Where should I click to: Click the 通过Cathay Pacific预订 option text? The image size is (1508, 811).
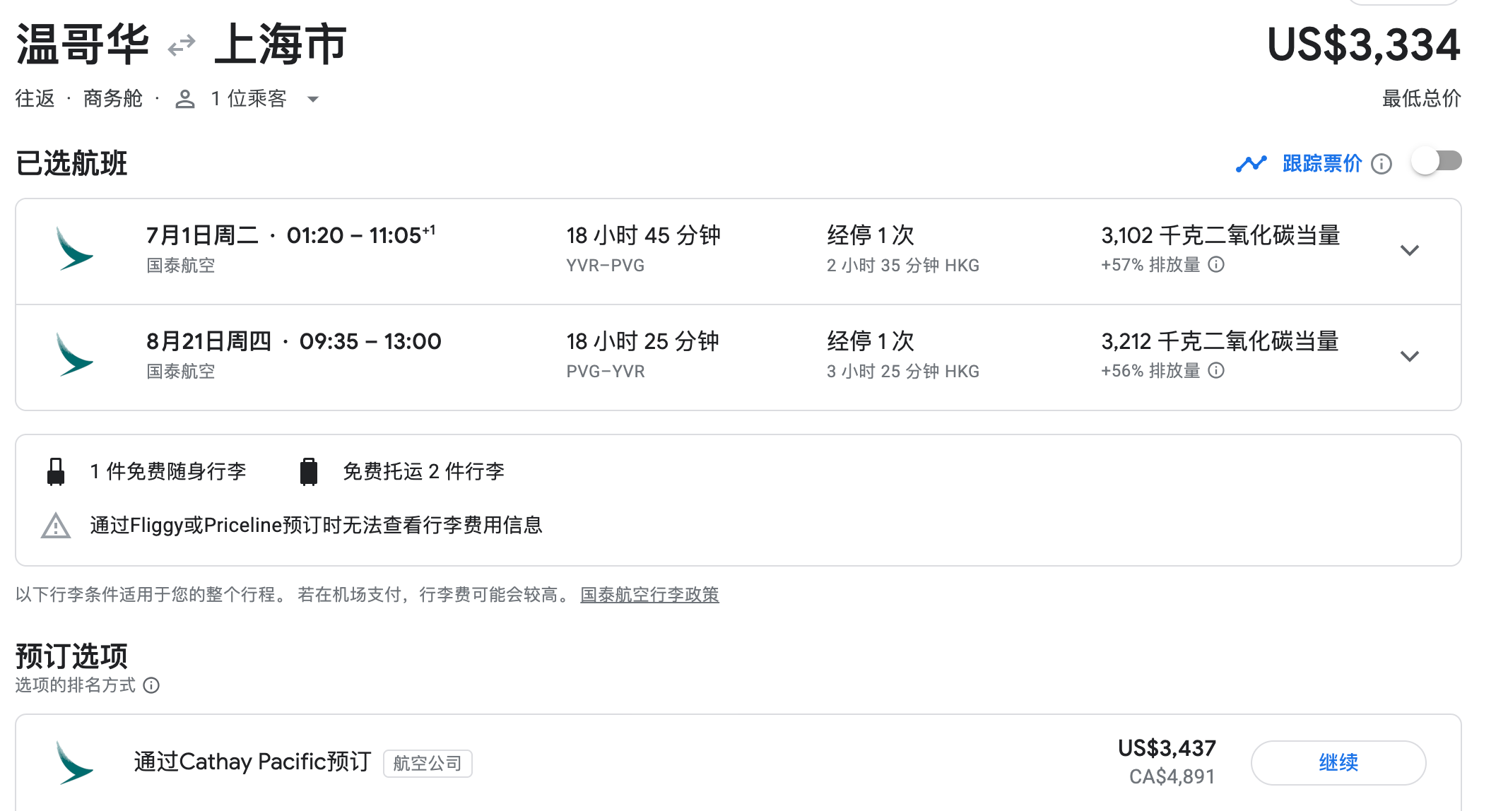[252, 762]
